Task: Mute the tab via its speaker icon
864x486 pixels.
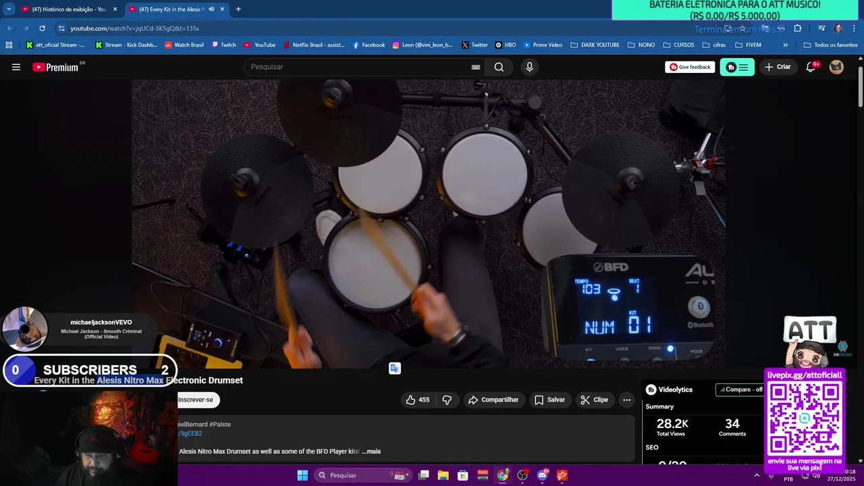Action: tap(211, 9)
